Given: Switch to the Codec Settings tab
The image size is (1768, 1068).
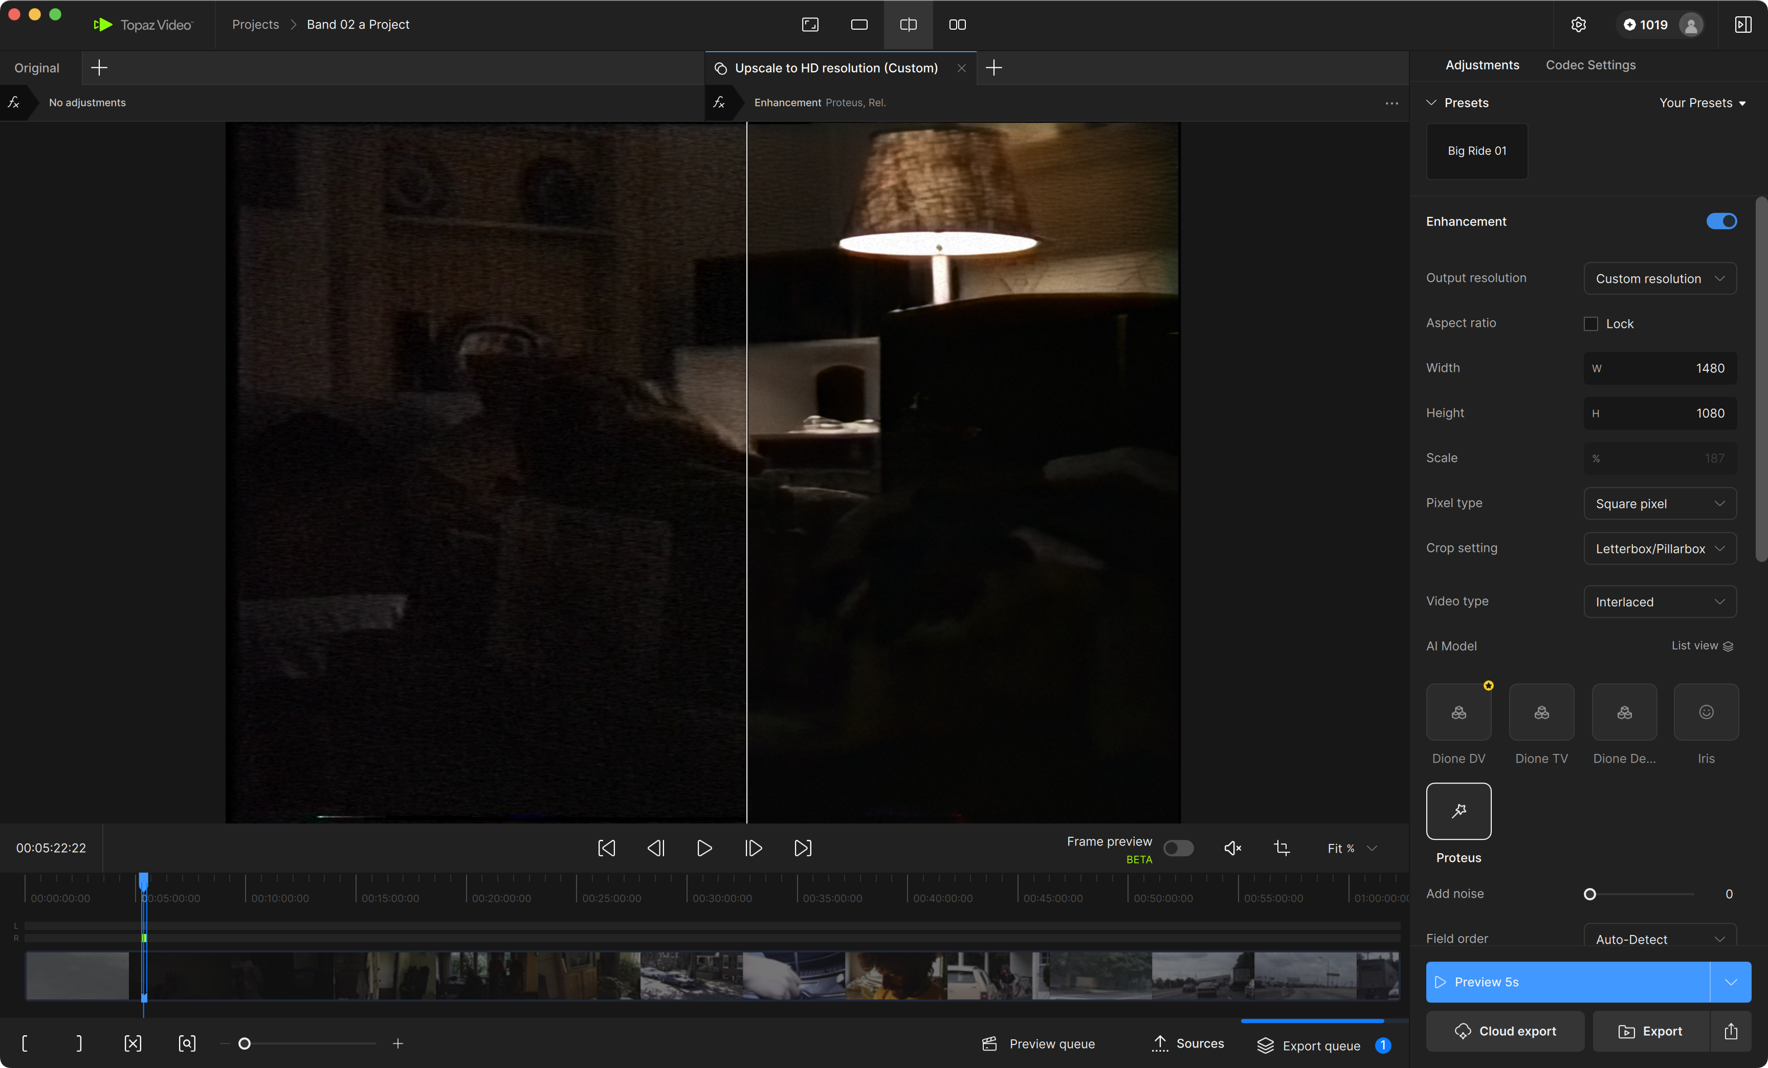Looking at the screenshot, I should [x=1590, y=64].
